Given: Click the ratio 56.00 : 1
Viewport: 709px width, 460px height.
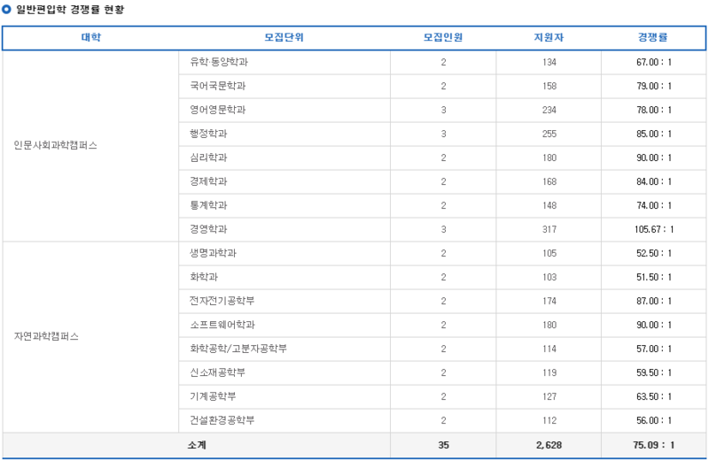Looking at the screenshot, I should [x=654, y=421].
